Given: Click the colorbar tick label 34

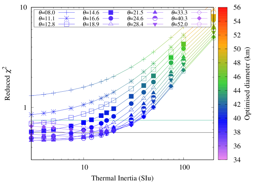Looking at the screenshot, I should coord(237,160).
